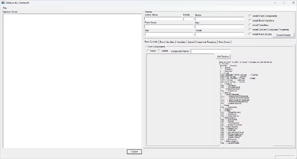
Task: Click the Add Section button
Action: coord(225,56)
